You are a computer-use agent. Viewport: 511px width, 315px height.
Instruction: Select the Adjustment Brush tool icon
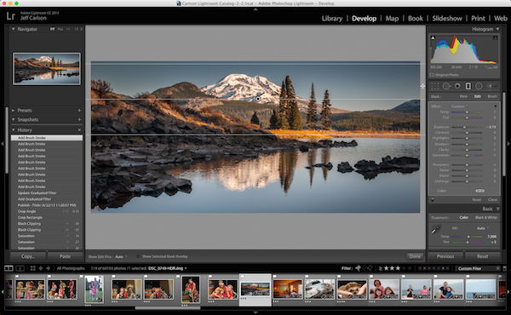point(492,86)
